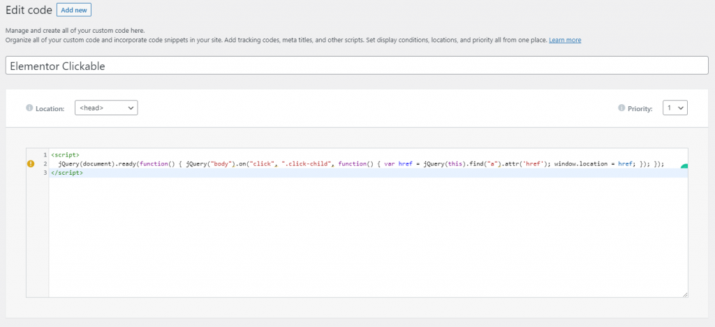Screen dimensions: 715x327
Task: Click the "click" event string in code
Action: pyautogui.click(x=263, y=163)
